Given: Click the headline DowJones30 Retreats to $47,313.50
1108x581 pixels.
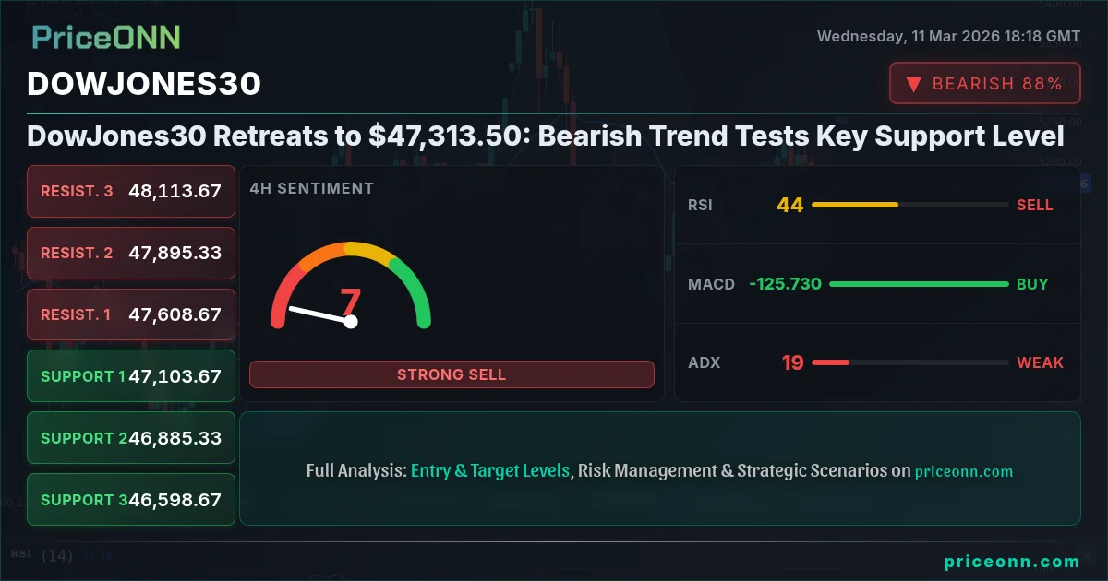Looking at the screenshot, I should coord(546,136).
